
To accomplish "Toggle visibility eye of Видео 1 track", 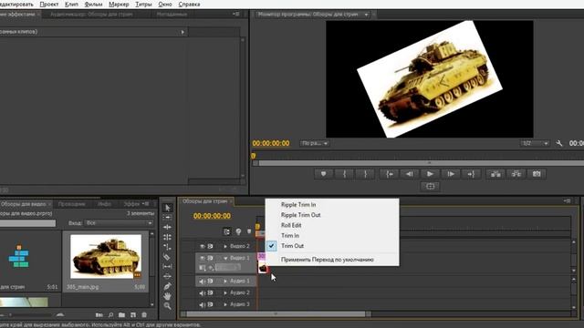I will [x=203, y=258].
